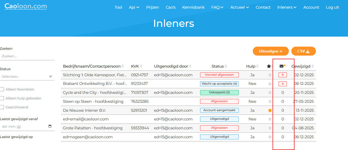Open the Status Selecteer dropdown

(x=27, y=76)
